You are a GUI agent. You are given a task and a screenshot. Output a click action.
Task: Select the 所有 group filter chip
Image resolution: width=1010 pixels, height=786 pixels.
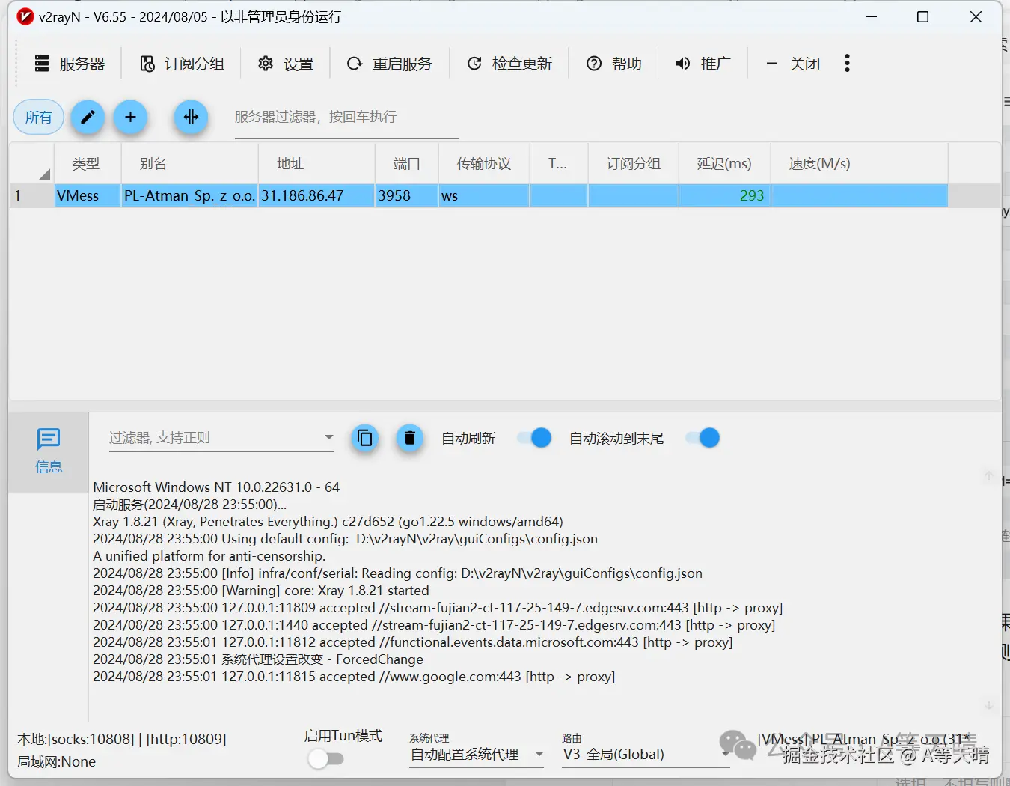[39, 117]
